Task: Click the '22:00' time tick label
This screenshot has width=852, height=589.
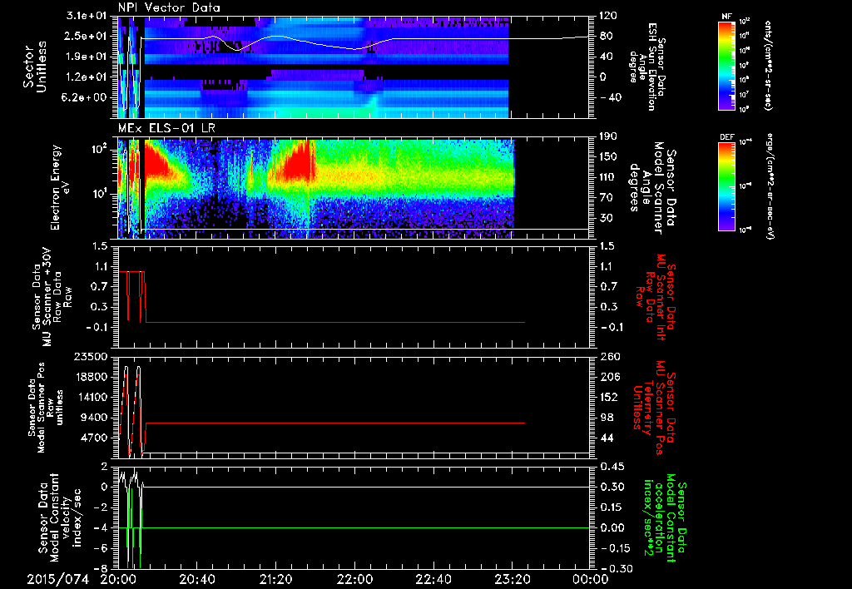Action: 354,579
